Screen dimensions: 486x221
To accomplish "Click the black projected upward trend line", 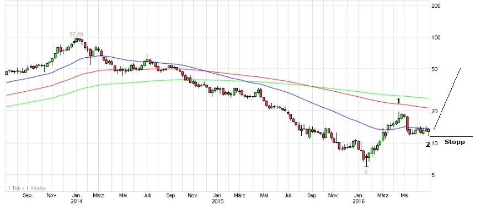I will 446,102.
